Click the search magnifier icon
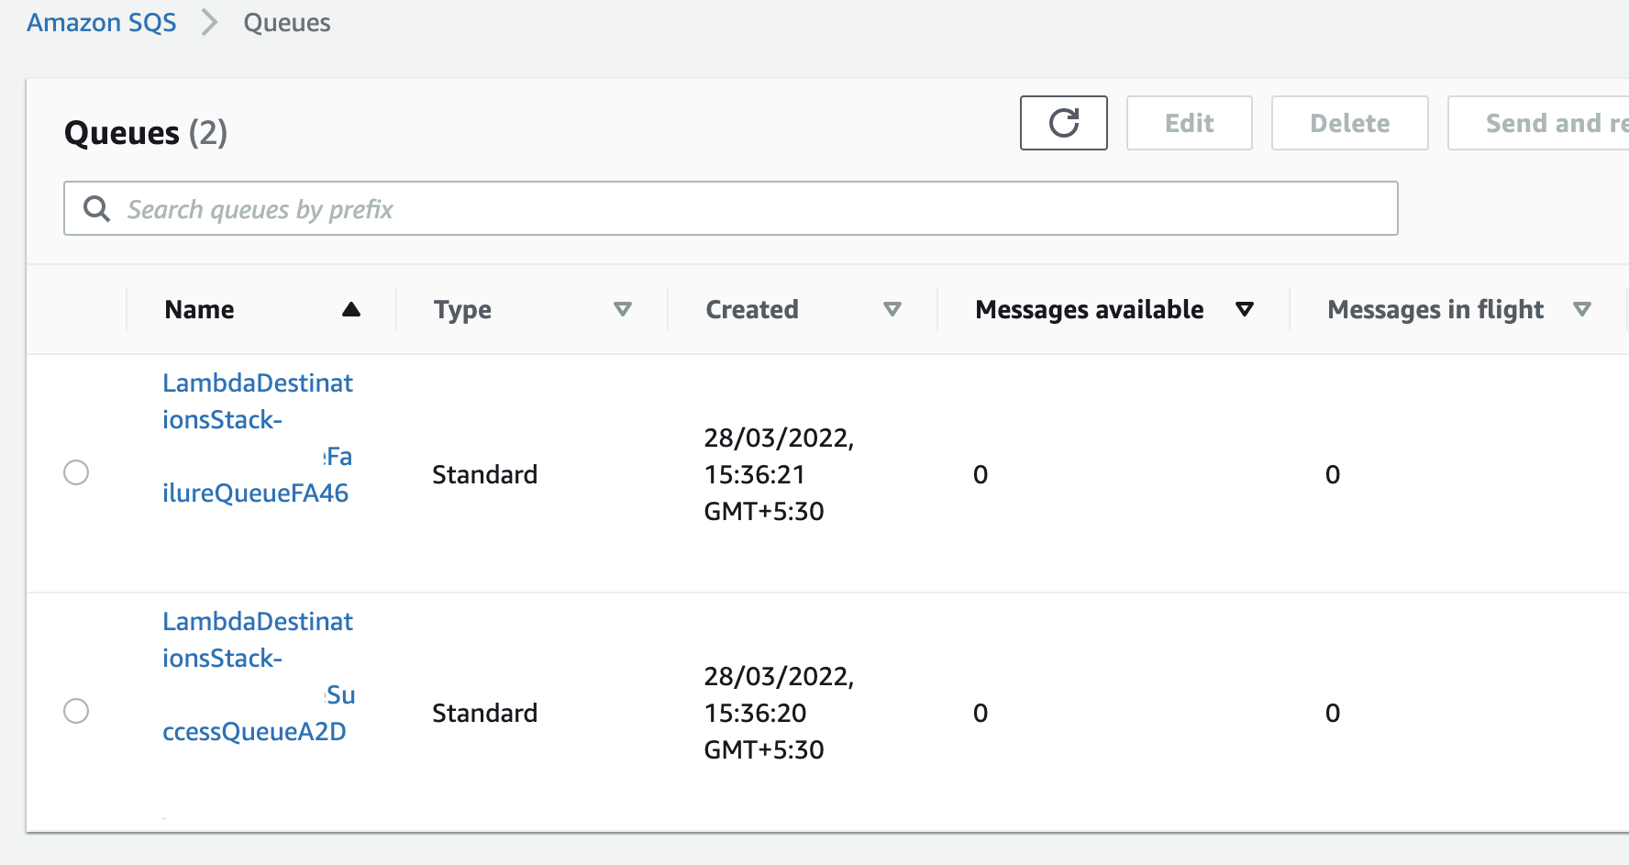 click(96, 208)
